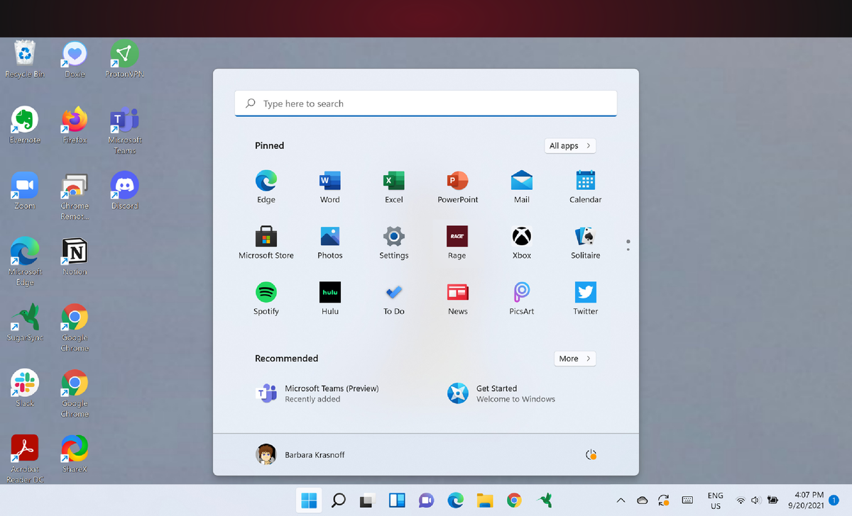Select the Chrome Remote Desktop shortcut
The image size is (852, 516).
pos(75,197)
